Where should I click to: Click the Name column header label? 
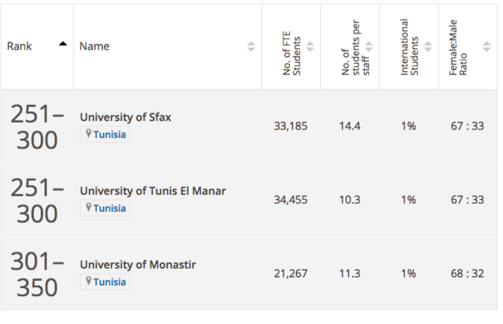coord(94,46)
